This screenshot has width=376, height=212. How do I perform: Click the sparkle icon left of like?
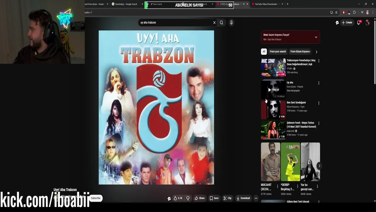pyautogui.click(x=169, y=198)
